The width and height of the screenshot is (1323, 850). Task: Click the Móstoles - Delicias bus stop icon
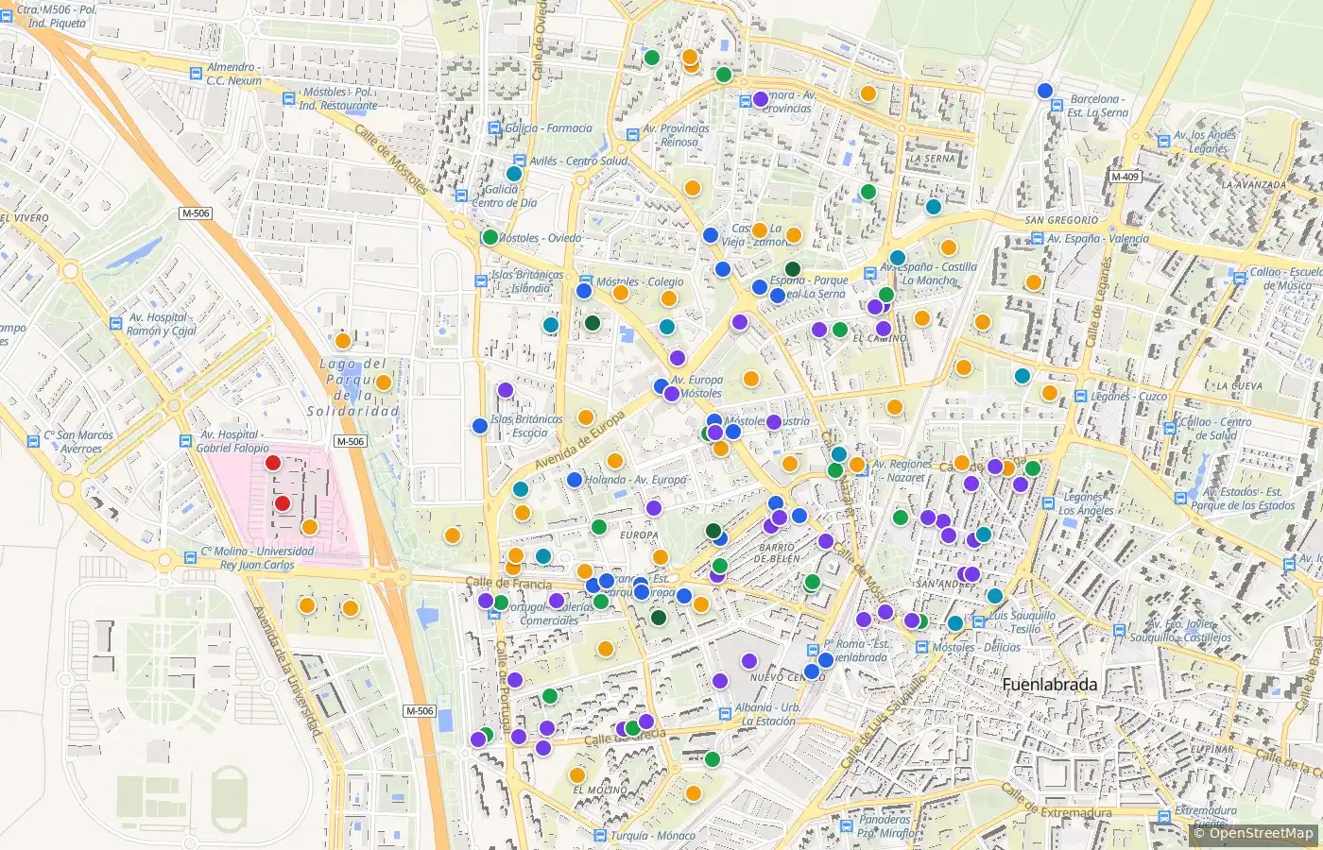point(920,648)
